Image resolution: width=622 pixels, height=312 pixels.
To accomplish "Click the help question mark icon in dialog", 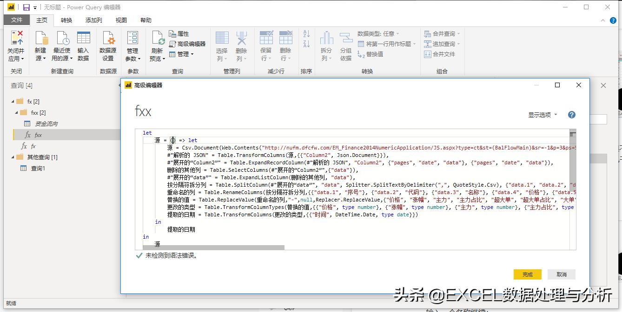I will click(x=572, y=115).
